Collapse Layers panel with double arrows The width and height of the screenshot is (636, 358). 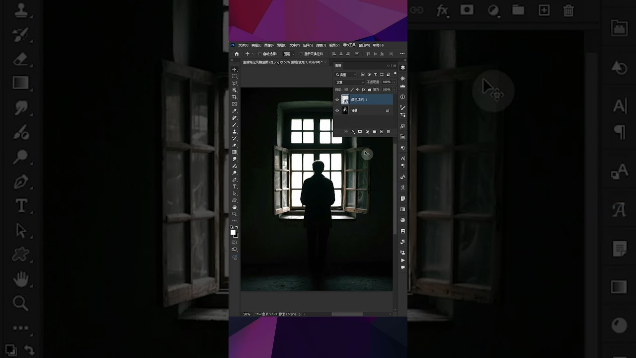388,66
